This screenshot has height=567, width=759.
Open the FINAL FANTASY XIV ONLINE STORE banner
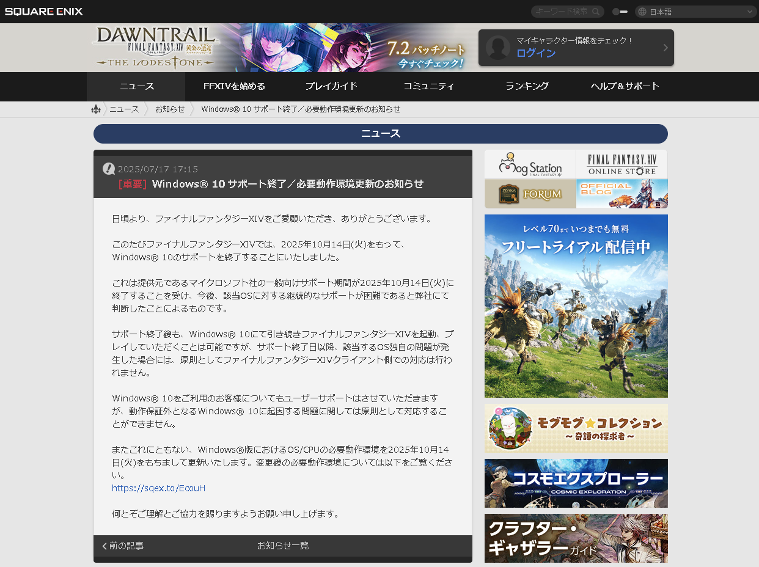point(621,164)
